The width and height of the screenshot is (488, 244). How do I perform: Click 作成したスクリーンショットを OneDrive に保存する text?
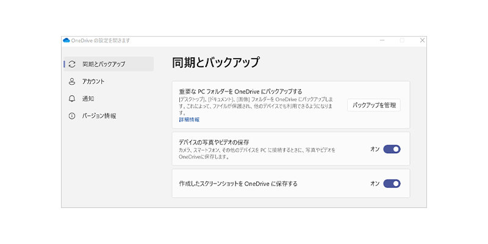point(238,184)
